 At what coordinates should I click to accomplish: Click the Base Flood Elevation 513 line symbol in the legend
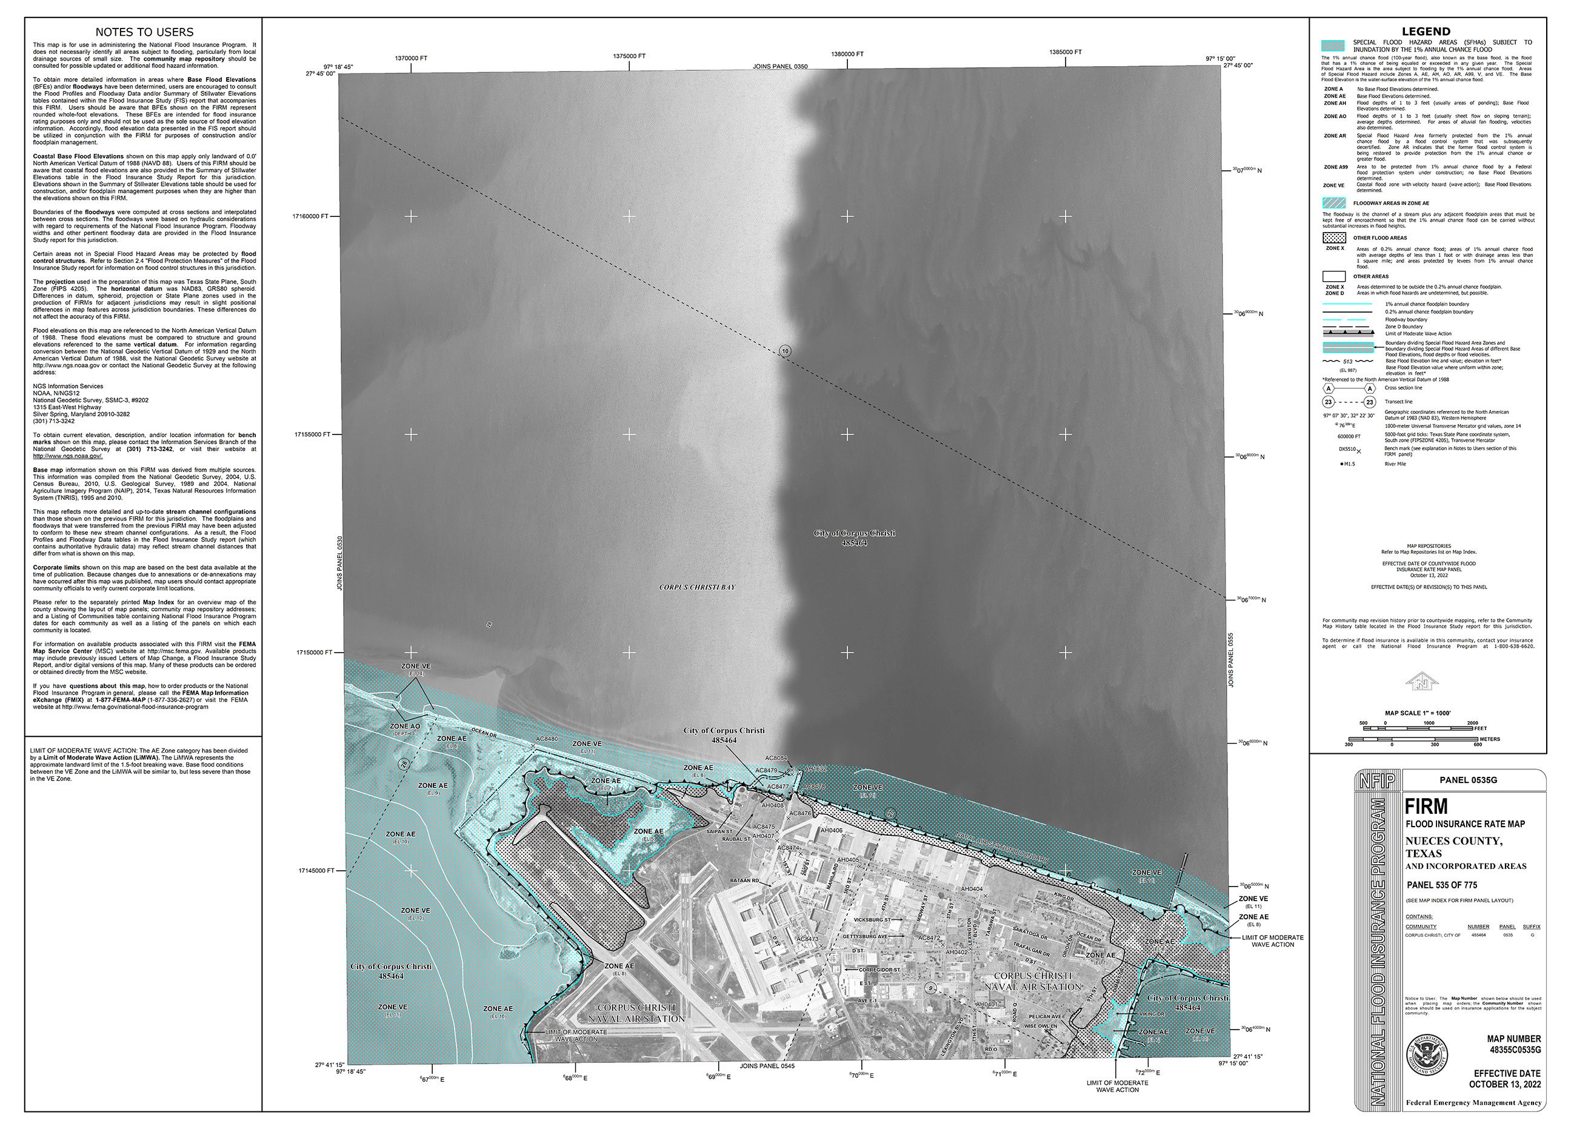[x=1348, y=362]
